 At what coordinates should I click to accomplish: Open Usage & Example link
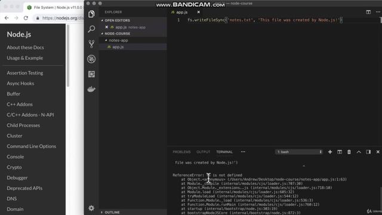point(25,58)
